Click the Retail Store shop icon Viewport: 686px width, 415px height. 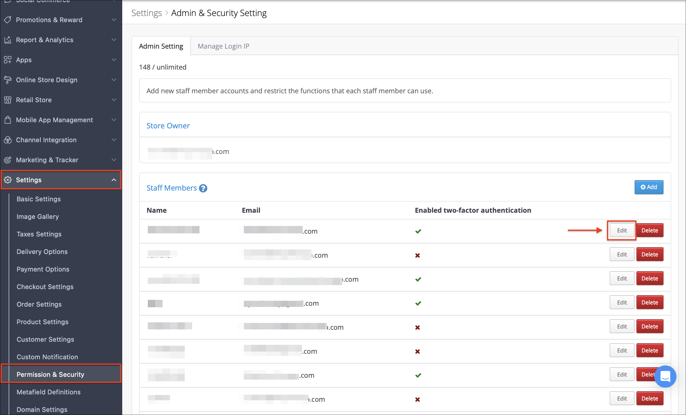click(x=8, y=100)
